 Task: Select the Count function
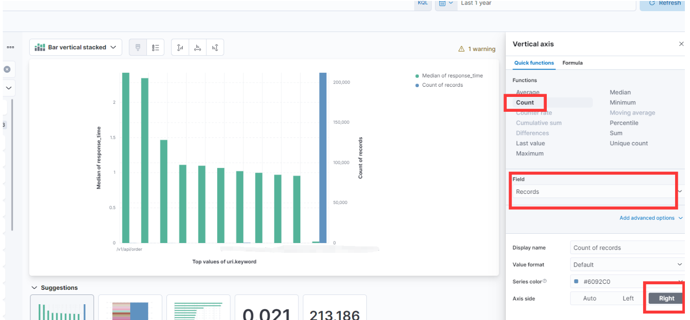pos(525,102)
